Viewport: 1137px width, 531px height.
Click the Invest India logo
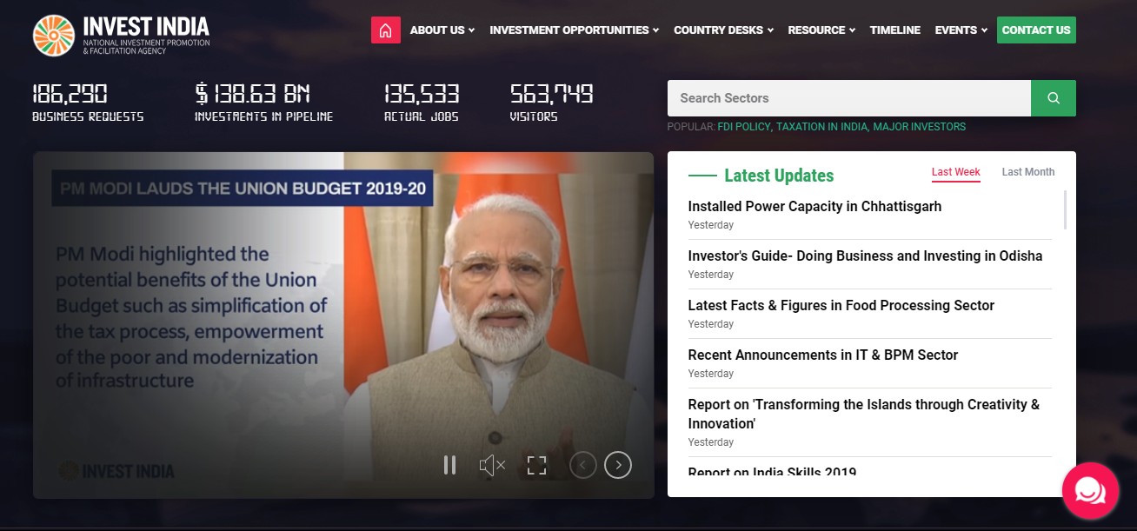coord(121,36)
